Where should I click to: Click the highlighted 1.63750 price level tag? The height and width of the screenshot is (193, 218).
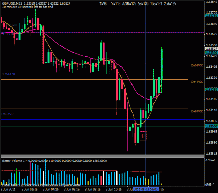[x=211, y=16]
